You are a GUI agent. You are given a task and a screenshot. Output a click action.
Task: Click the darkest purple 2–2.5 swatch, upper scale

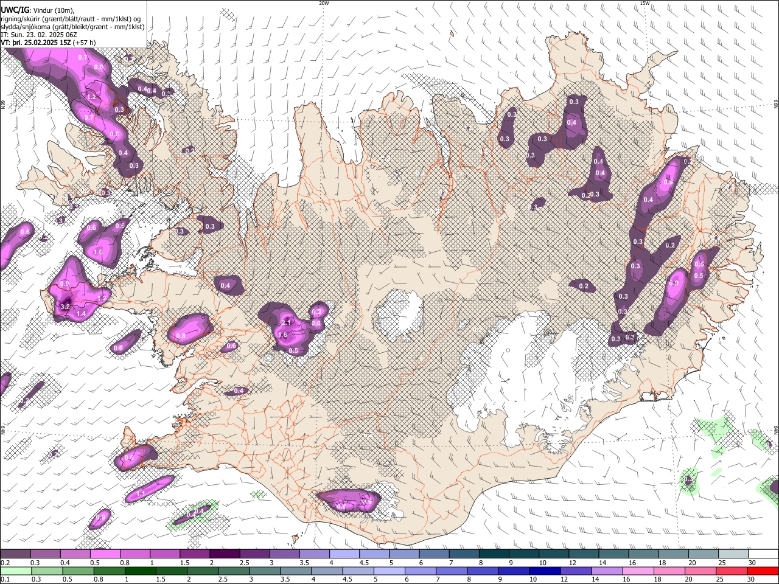click(x=225, y=554)
